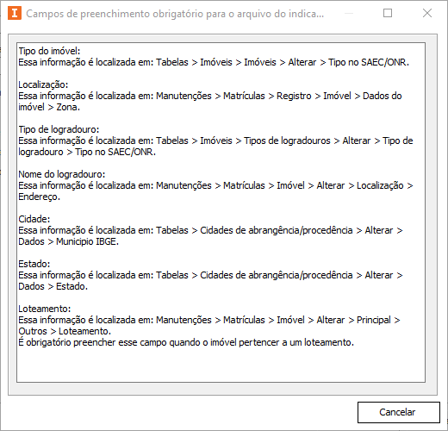
Task: Click the 'Localização:' heading in the text
Action: (x=43, y=84)
